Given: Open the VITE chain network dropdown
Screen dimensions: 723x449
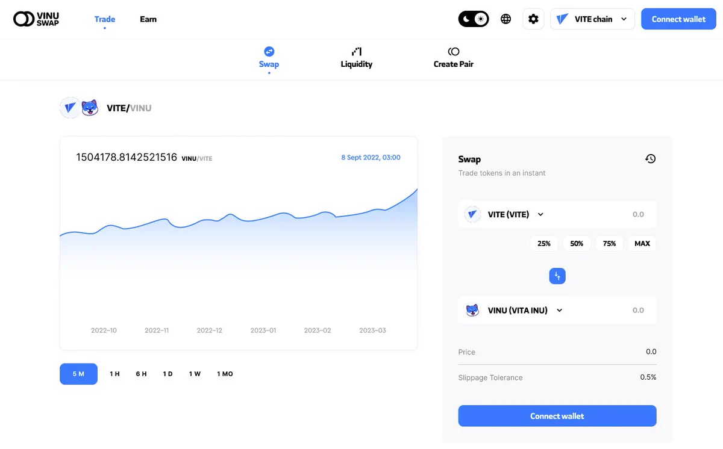Looking at the screenshot, I should [x=592, y=19].
